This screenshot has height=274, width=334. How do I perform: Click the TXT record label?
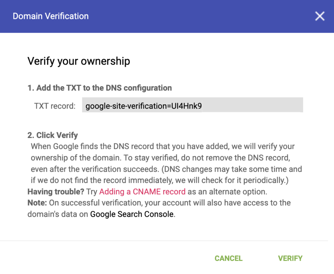pos(55,106)
